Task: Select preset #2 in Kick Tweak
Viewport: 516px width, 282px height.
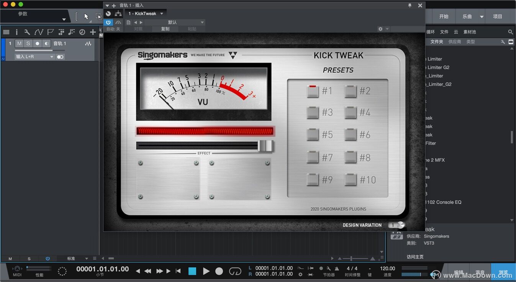Action: click(351, 91)
